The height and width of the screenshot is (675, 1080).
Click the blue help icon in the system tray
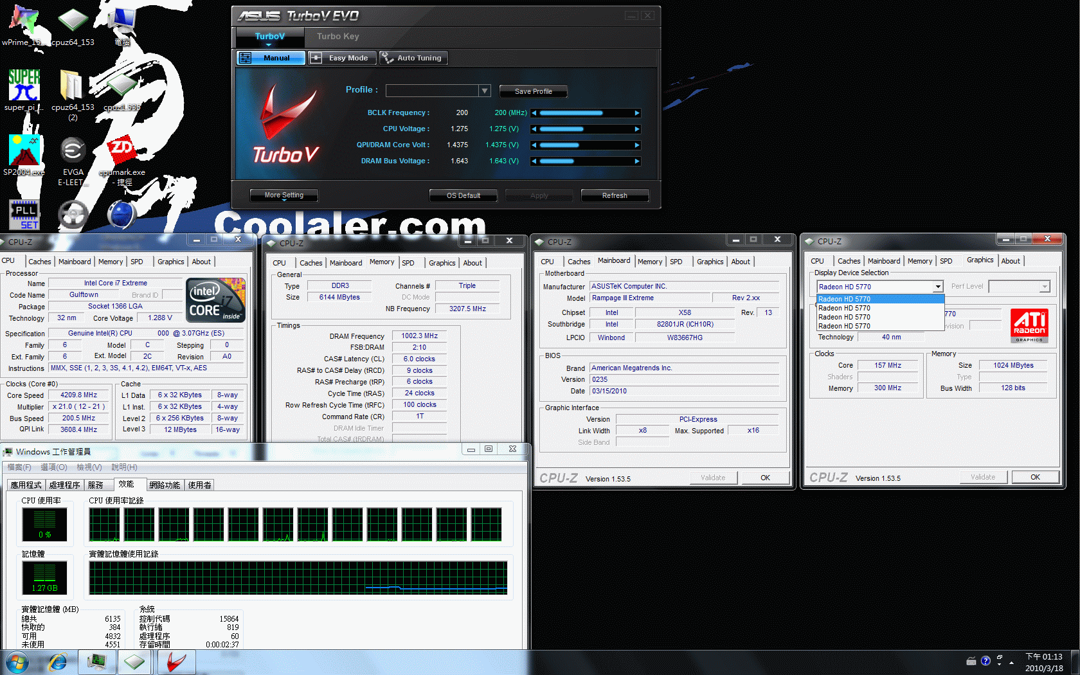click(986, 661)
